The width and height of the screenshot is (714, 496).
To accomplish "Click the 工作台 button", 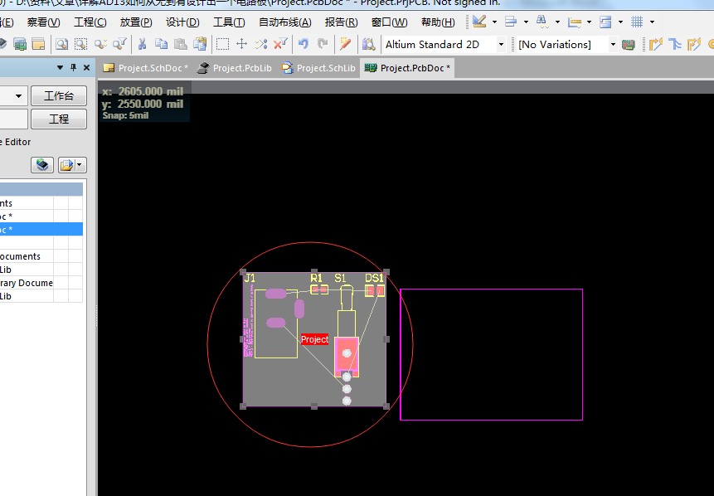I will [x=59, y=96].
